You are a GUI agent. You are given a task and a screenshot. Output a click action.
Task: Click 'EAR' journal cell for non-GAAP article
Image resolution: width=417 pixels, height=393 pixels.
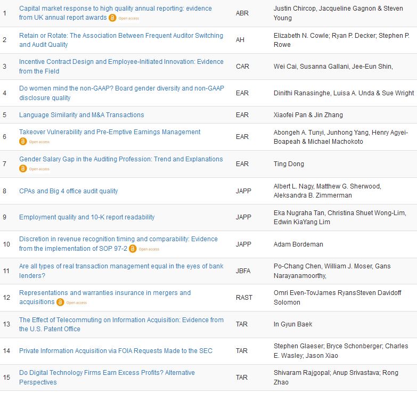[242, 93]
